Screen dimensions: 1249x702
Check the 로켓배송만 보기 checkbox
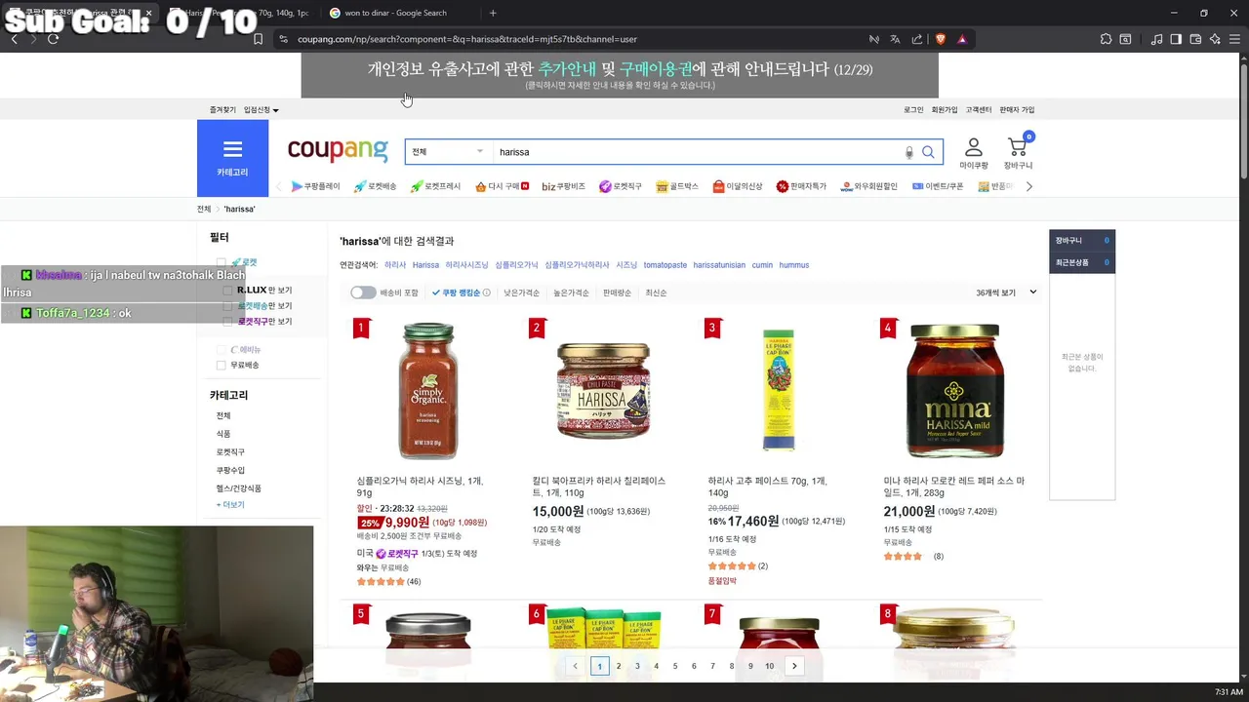point(229,306)
